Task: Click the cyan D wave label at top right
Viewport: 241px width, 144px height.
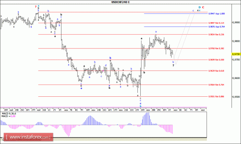Action: coord(200,7)
